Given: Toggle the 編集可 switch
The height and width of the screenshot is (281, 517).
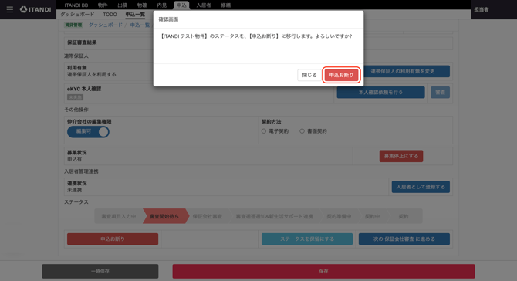Looking at the screenshot, I should tap(88, 131).
